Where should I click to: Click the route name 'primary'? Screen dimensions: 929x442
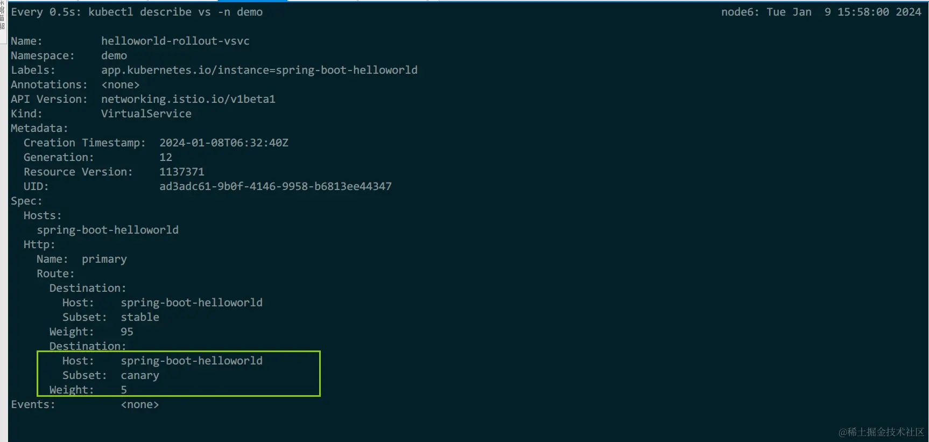click(x=104, y=259)
